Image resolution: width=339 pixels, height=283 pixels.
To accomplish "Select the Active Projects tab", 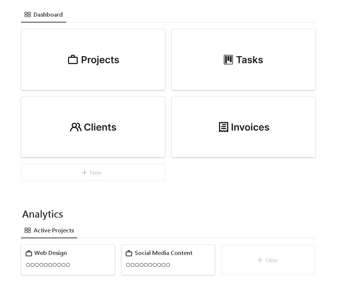I will [54, 231].
